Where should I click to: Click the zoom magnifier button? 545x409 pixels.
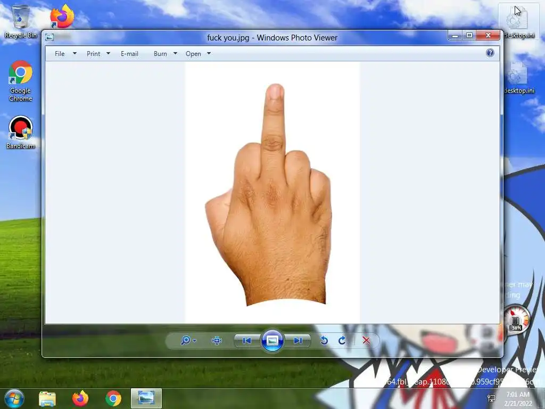click(186, 340)
